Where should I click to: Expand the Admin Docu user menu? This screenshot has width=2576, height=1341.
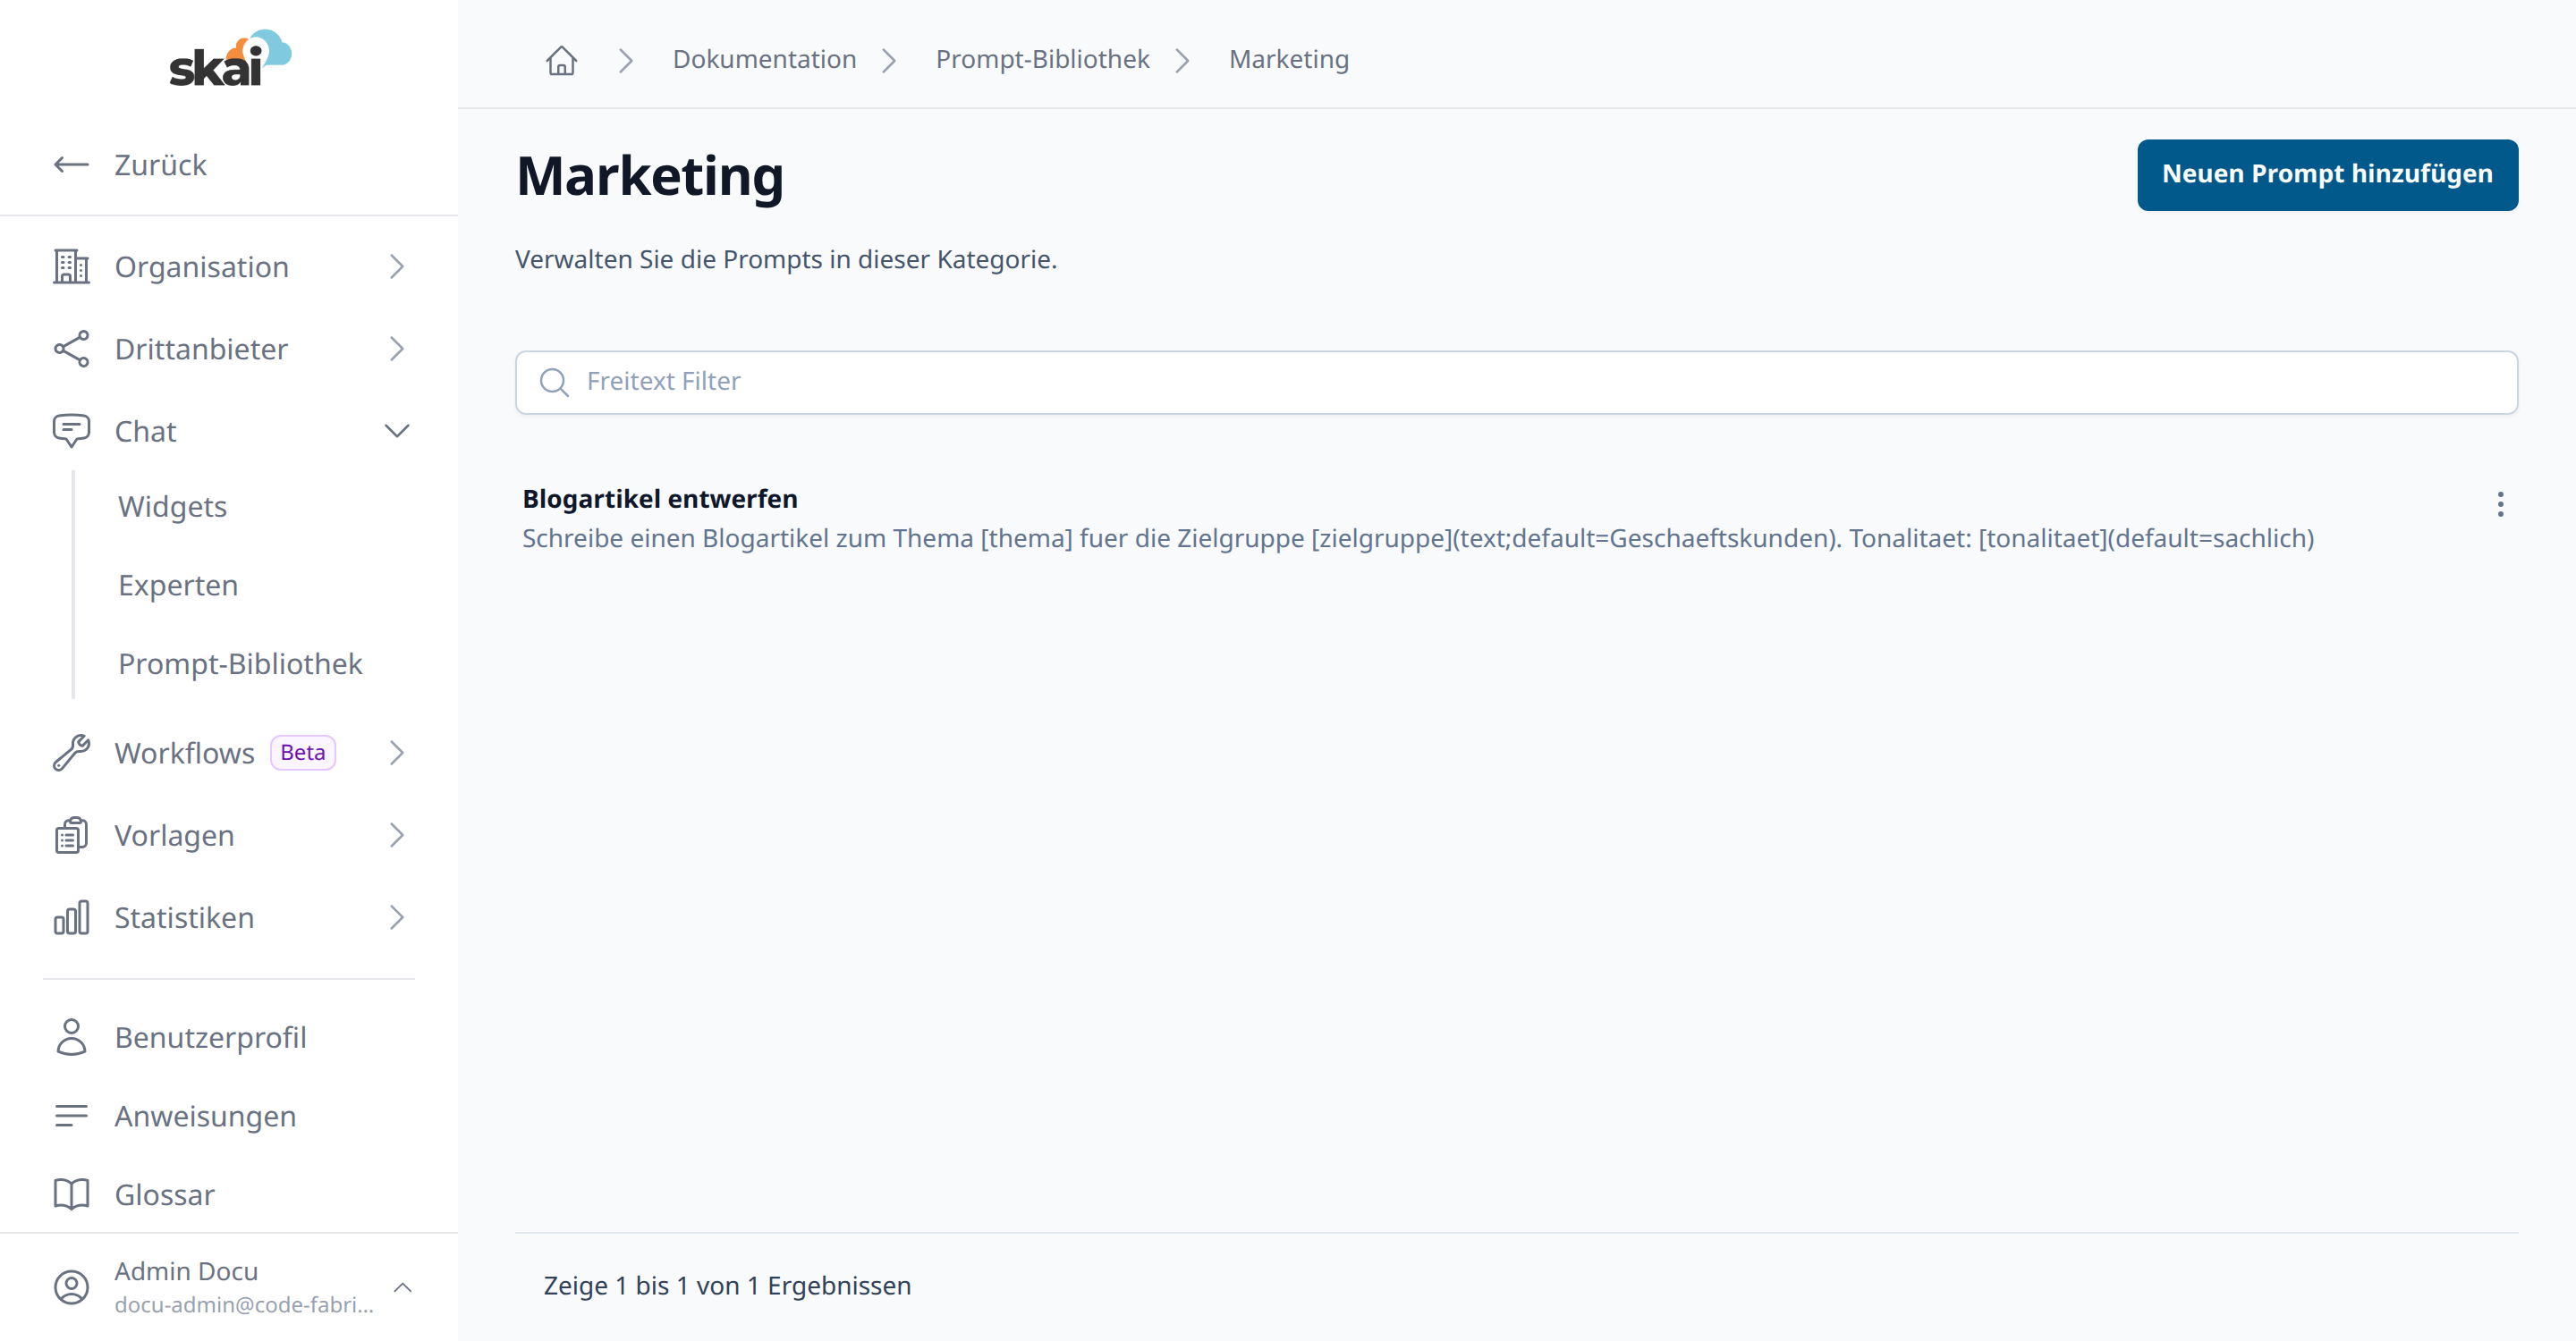click(403, 1287)
